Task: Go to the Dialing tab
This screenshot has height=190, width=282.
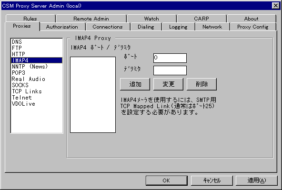Action: point(146,27)
